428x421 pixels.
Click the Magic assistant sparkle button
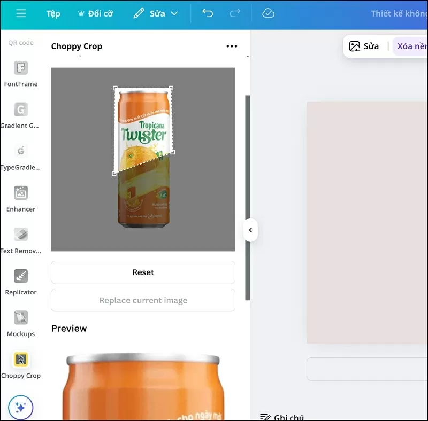click(21, 408)
